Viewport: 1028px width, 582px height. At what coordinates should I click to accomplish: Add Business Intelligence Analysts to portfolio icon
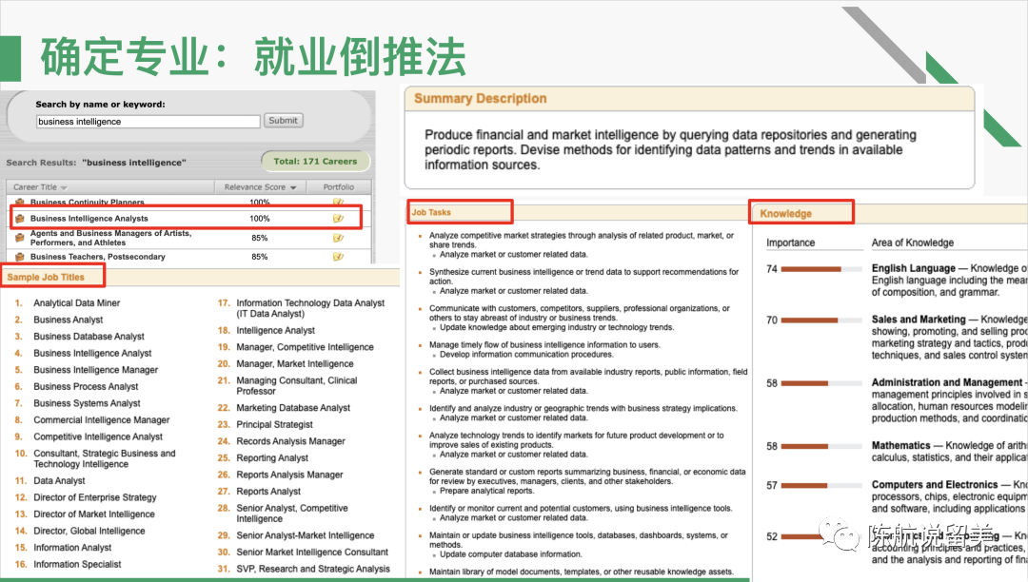(338, 219)
